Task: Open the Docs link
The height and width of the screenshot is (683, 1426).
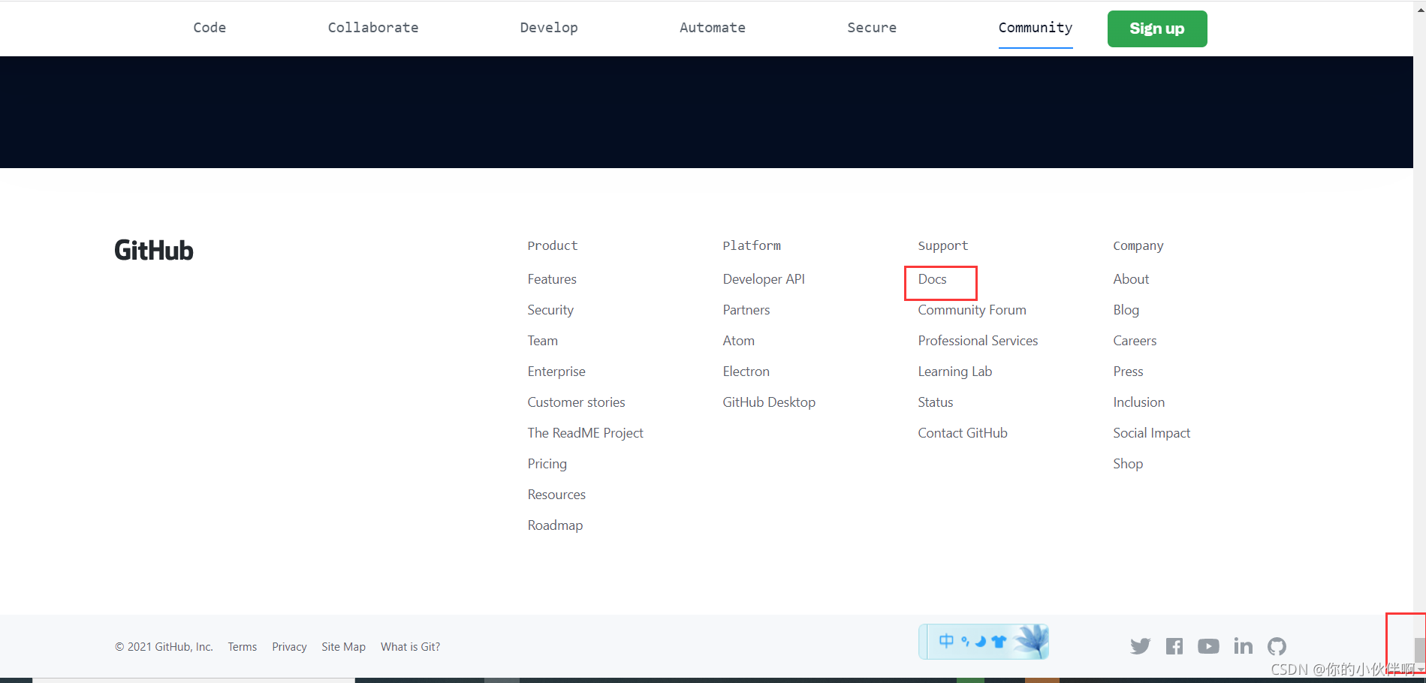Action: 932,279
